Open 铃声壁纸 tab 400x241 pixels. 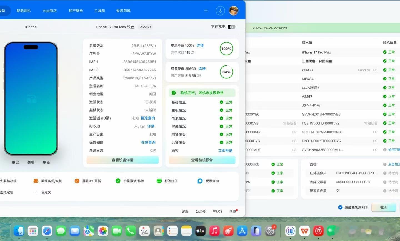[x=76, y=11]
